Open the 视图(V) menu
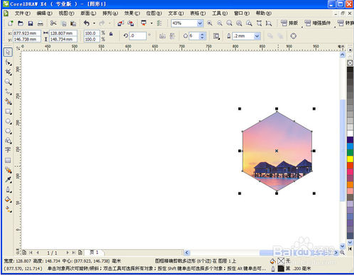 pyautogui.click(x=67, y=13)
